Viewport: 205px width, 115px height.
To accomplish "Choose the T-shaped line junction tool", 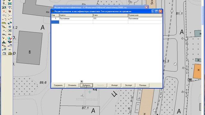I will [x=10, y=8].
